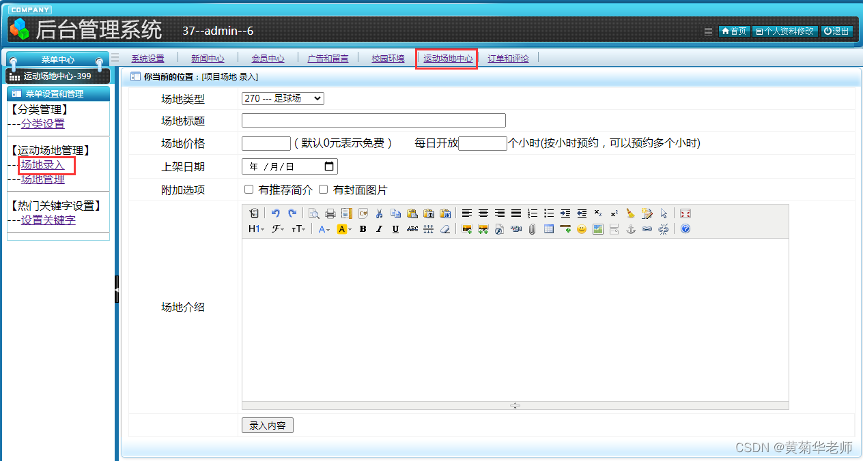Insert a bulleted list
The height and width of the screenshot is (461, 863).
(549, 213)
